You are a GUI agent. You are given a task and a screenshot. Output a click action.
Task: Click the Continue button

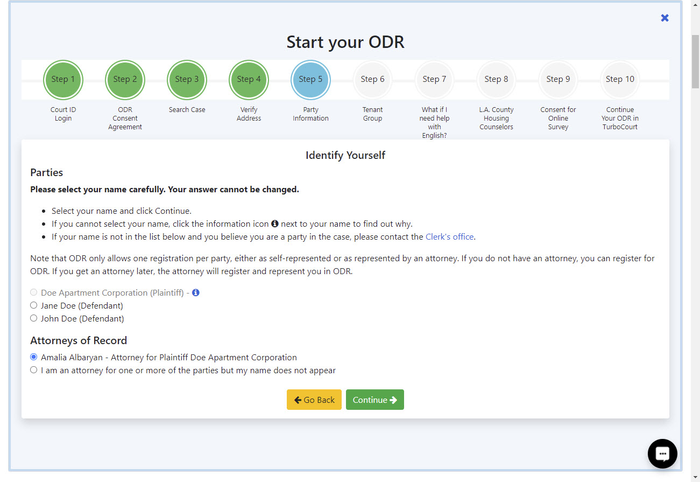point(375,400)
